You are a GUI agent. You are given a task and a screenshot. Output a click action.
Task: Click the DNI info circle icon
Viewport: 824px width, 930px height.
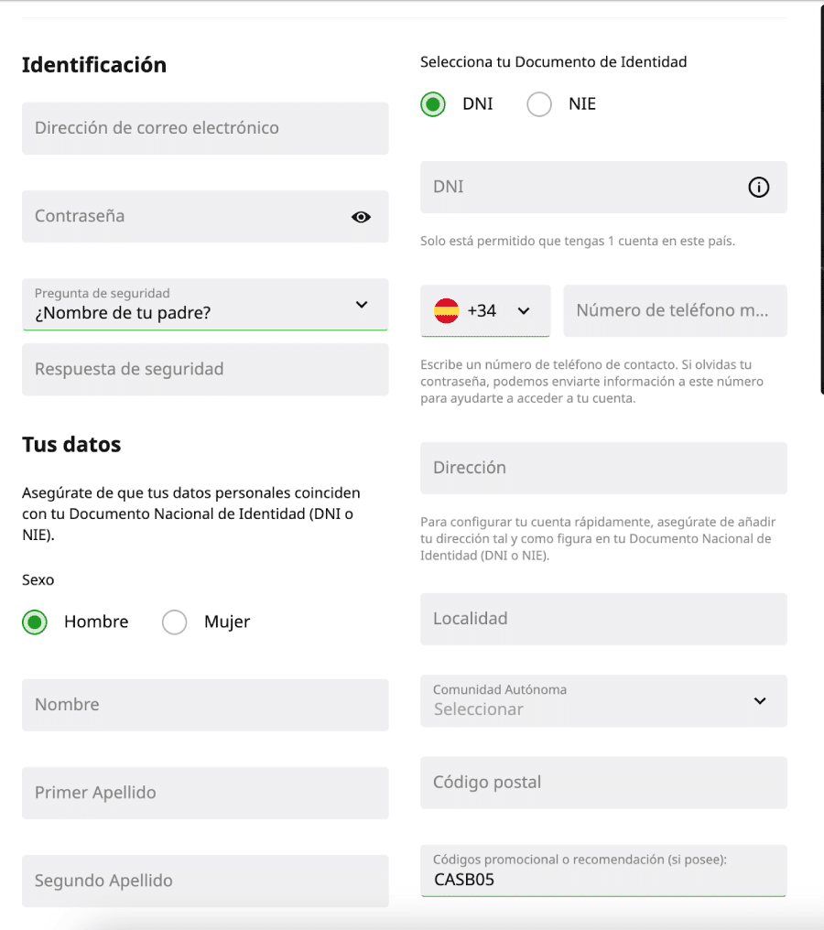coord(758,188)
